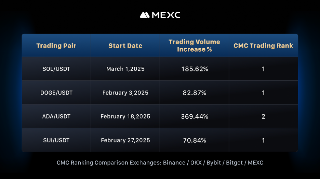Click the Trading Volume Increase % header
This screenshot has width=320, height=179.
pyautogui.click(x=194, y=46)
